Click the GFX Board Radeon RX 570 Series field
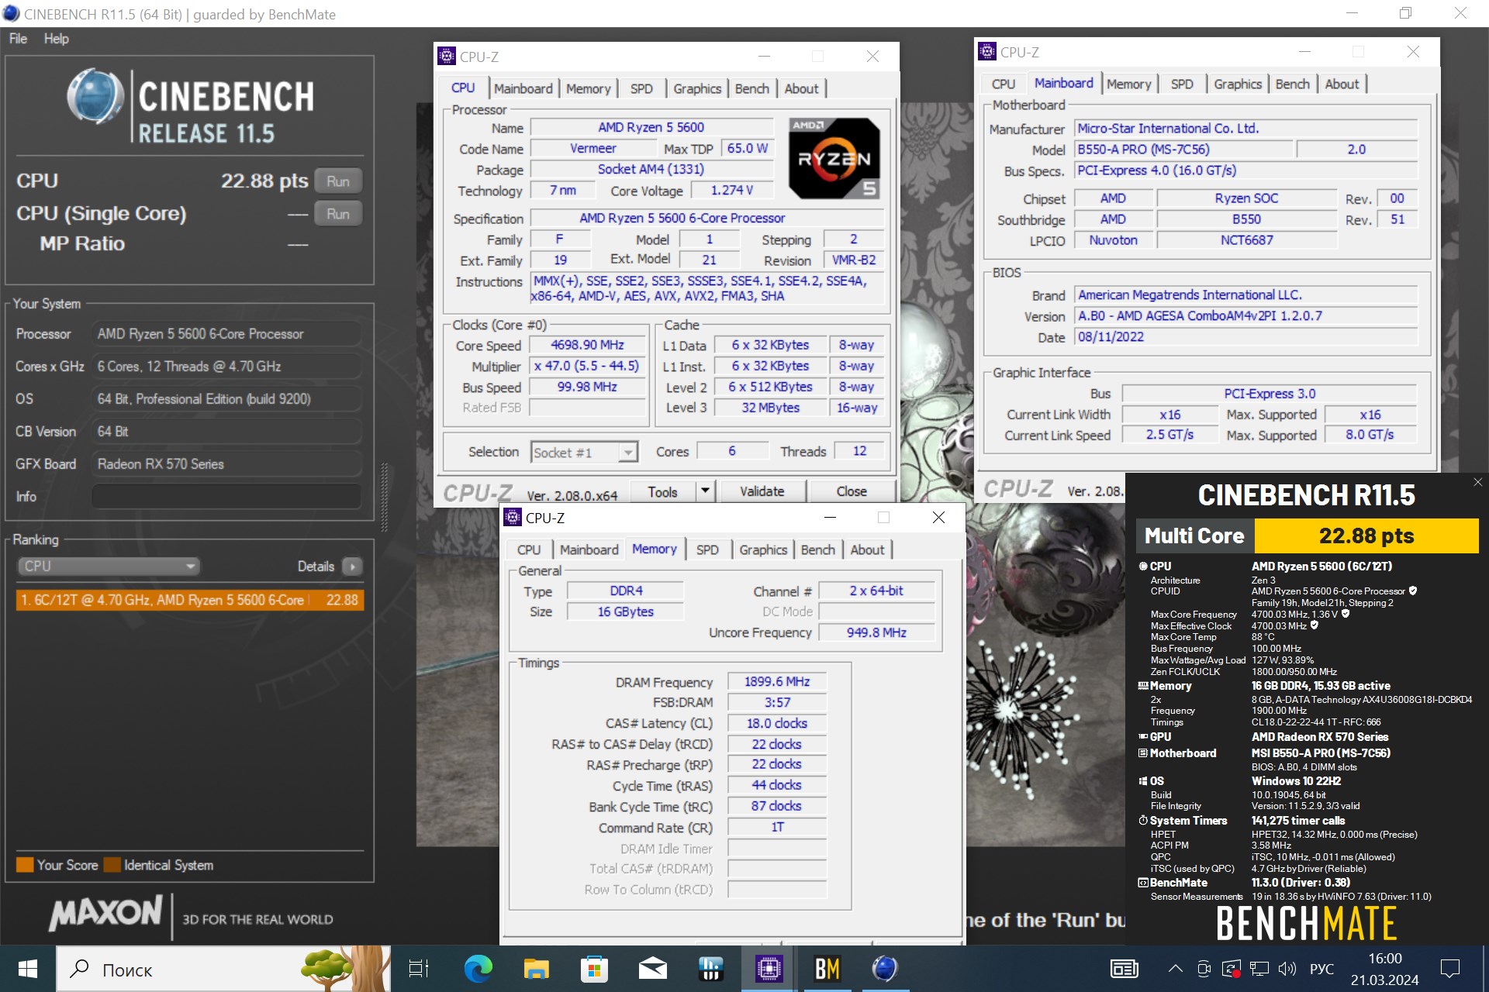Image resolution: width=1489 pixels, height=992 pixels. tap(226, 463)
